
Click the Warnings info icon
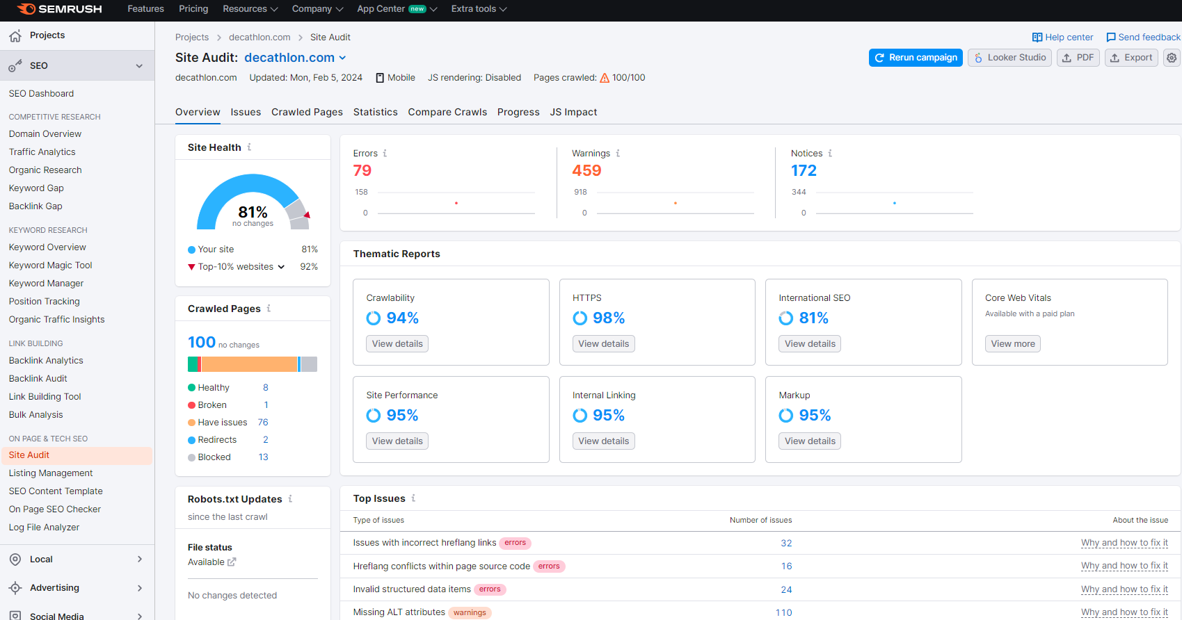(618, 154)
